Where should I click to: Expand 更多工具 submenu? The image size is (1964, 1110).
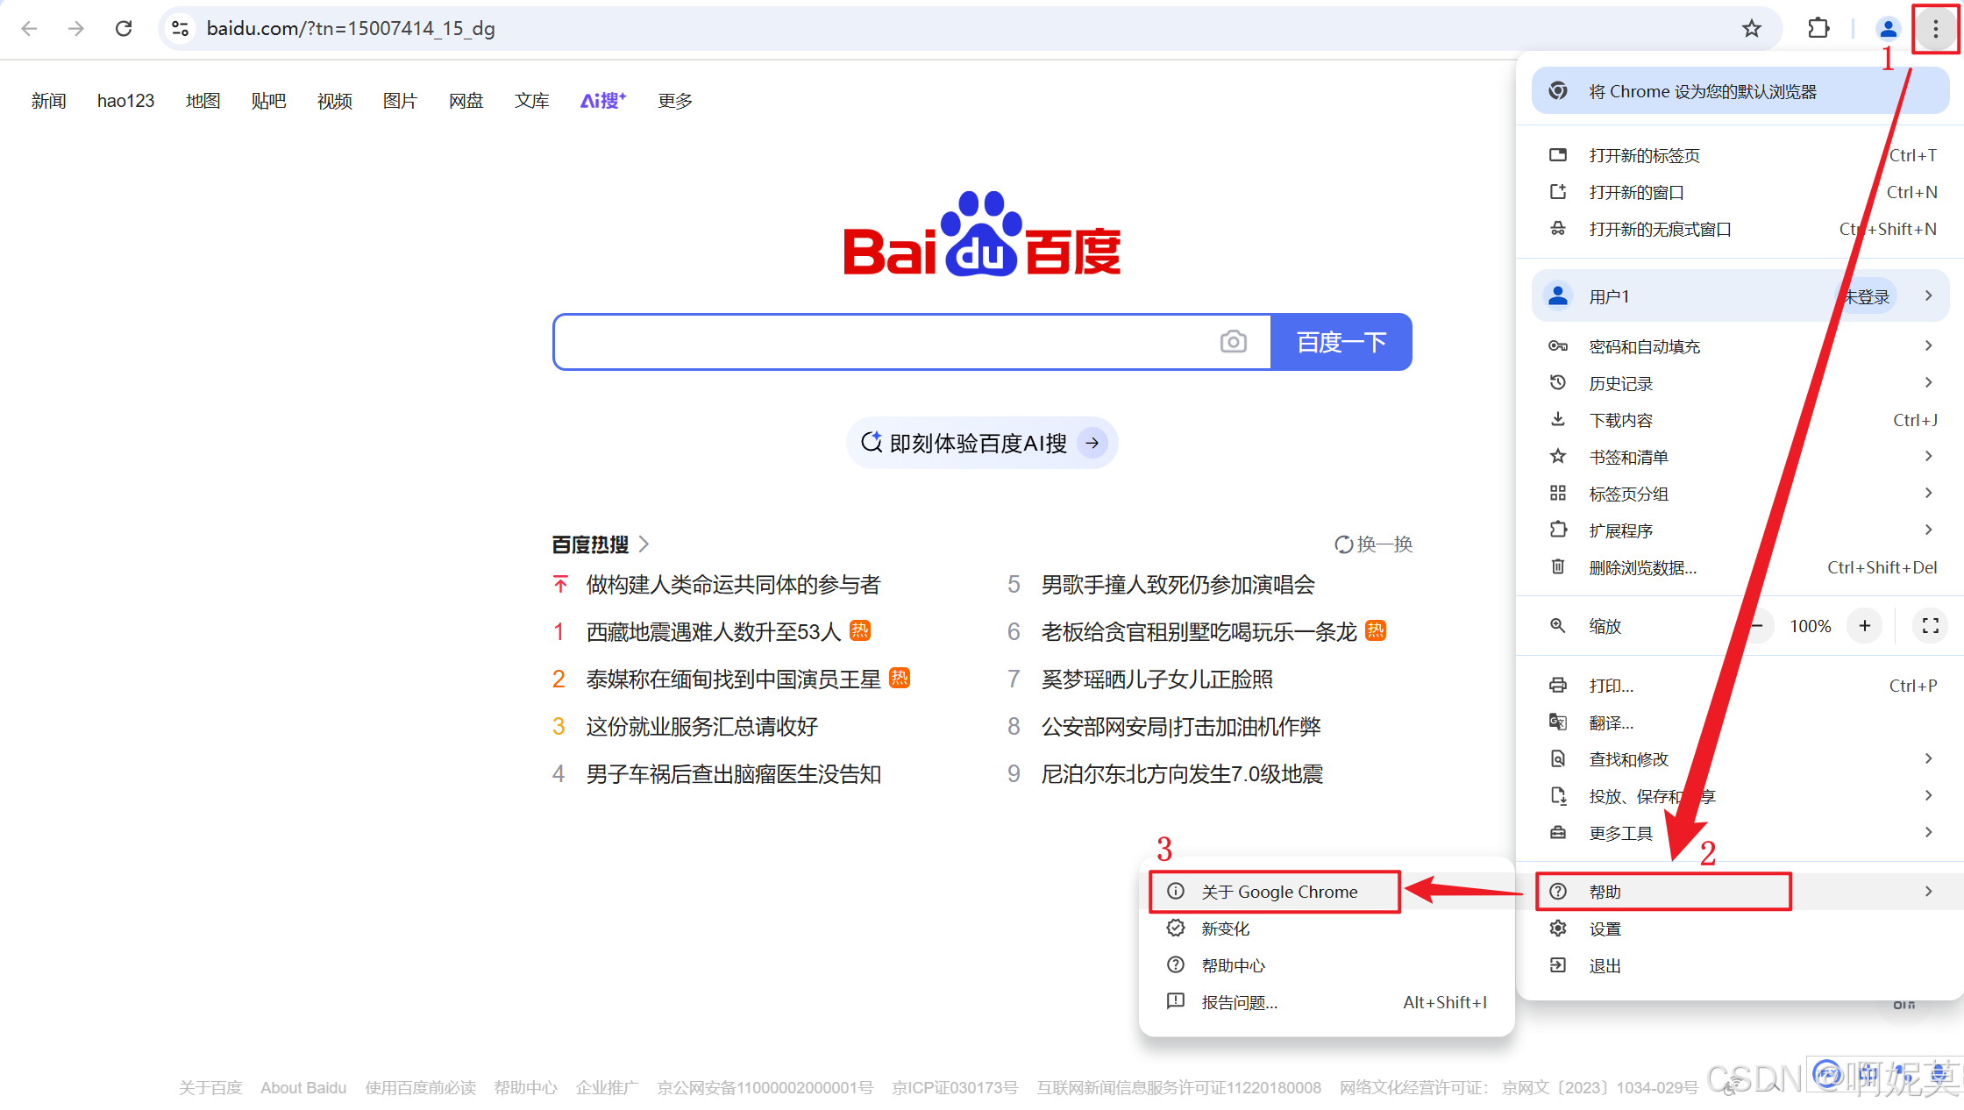pos(1740,833)
